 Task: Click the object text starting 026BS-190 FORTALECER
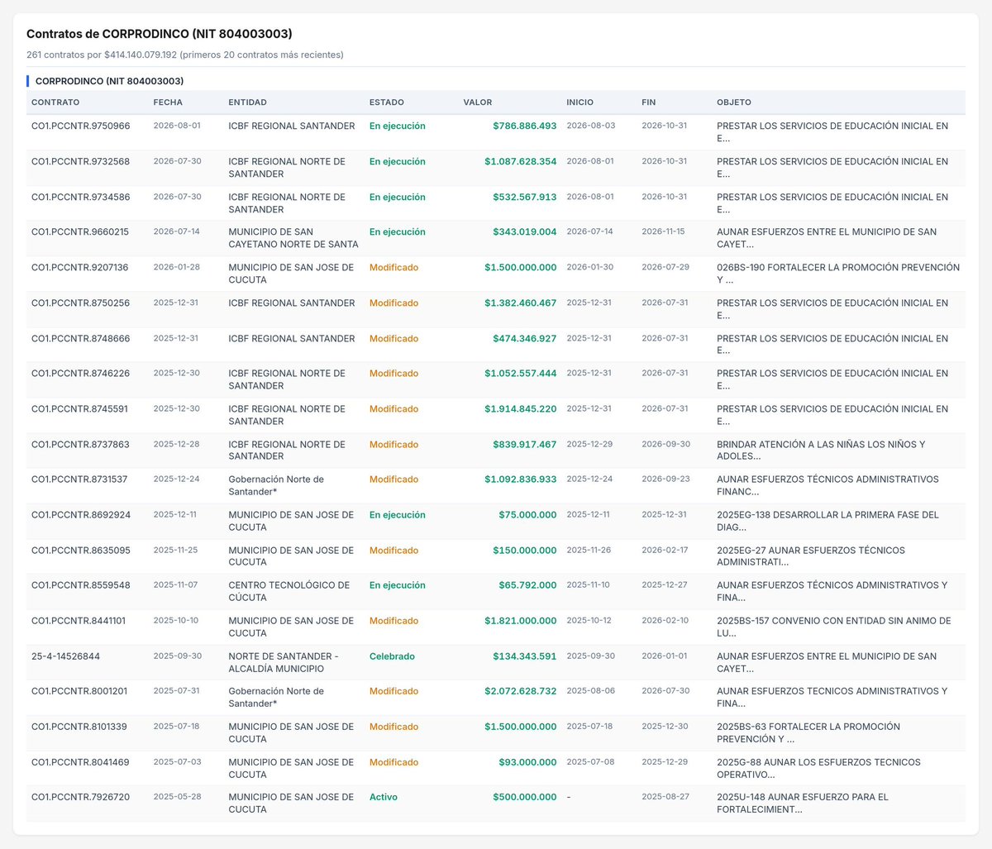[838, 274]
